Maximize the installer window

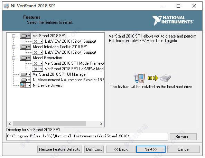(x=178, y=6)
